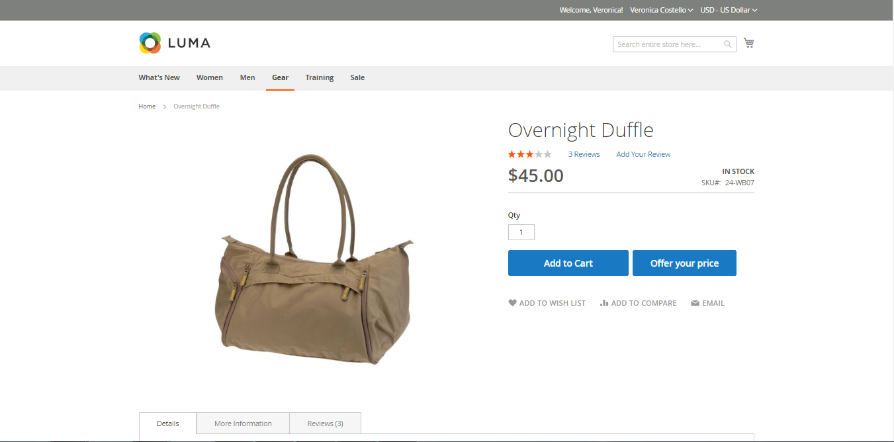Click the Overnight Duffle breadcrumb text
894x442 pixels.
coord(197,107)
